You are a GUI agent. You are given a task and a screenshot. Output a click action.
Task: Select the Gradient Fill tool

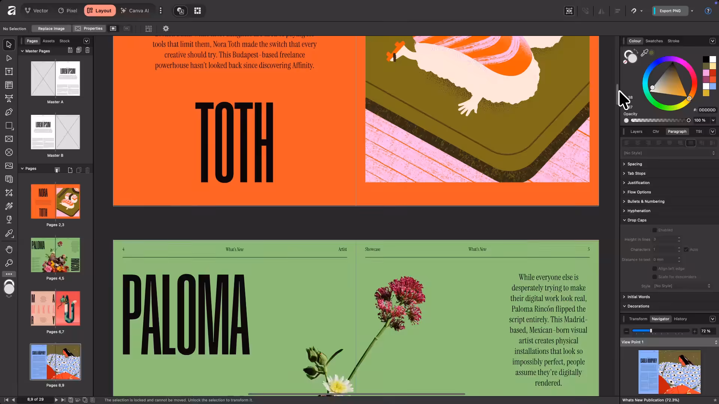[x=9, y=206]
